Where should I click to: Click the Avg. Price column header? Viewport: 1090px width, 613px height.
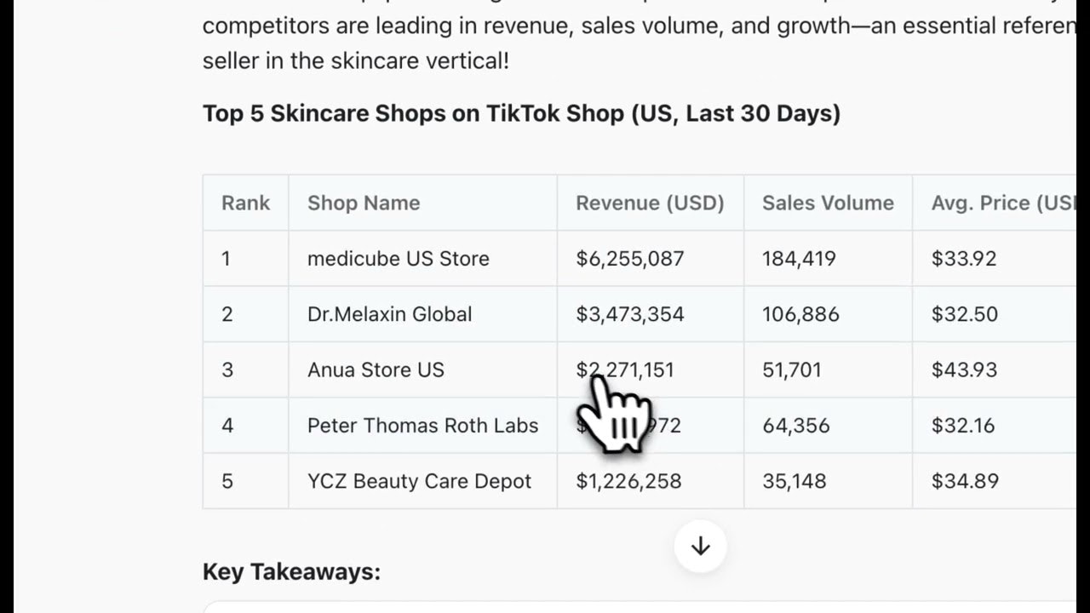click(x=1003, y=203)
